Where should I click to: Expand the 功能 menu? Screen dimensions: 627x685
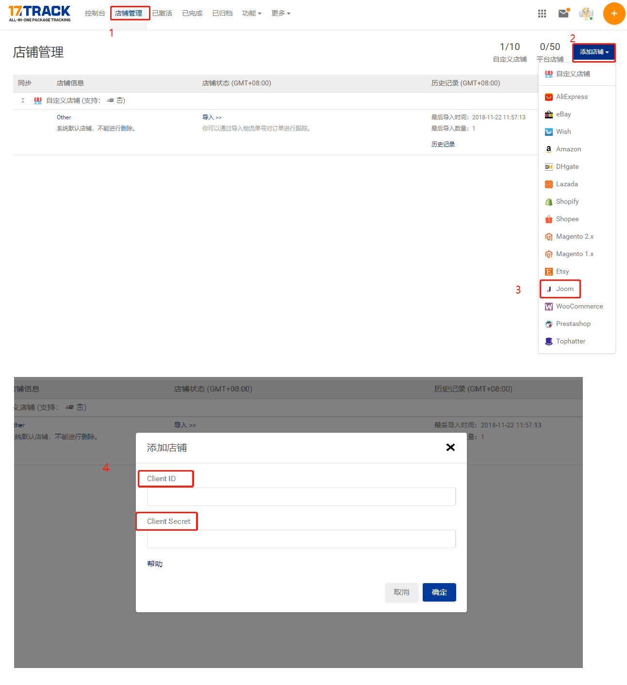point(252,14)
